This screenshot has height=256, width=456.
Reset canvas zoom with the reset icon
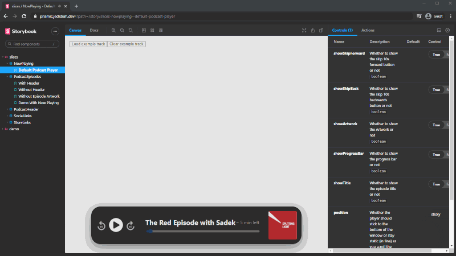[131, 30]
